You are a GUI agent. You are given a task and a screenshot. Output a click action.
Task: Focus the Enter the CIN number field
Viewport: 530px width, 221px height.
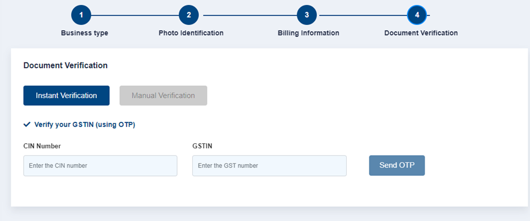point(100,166)
